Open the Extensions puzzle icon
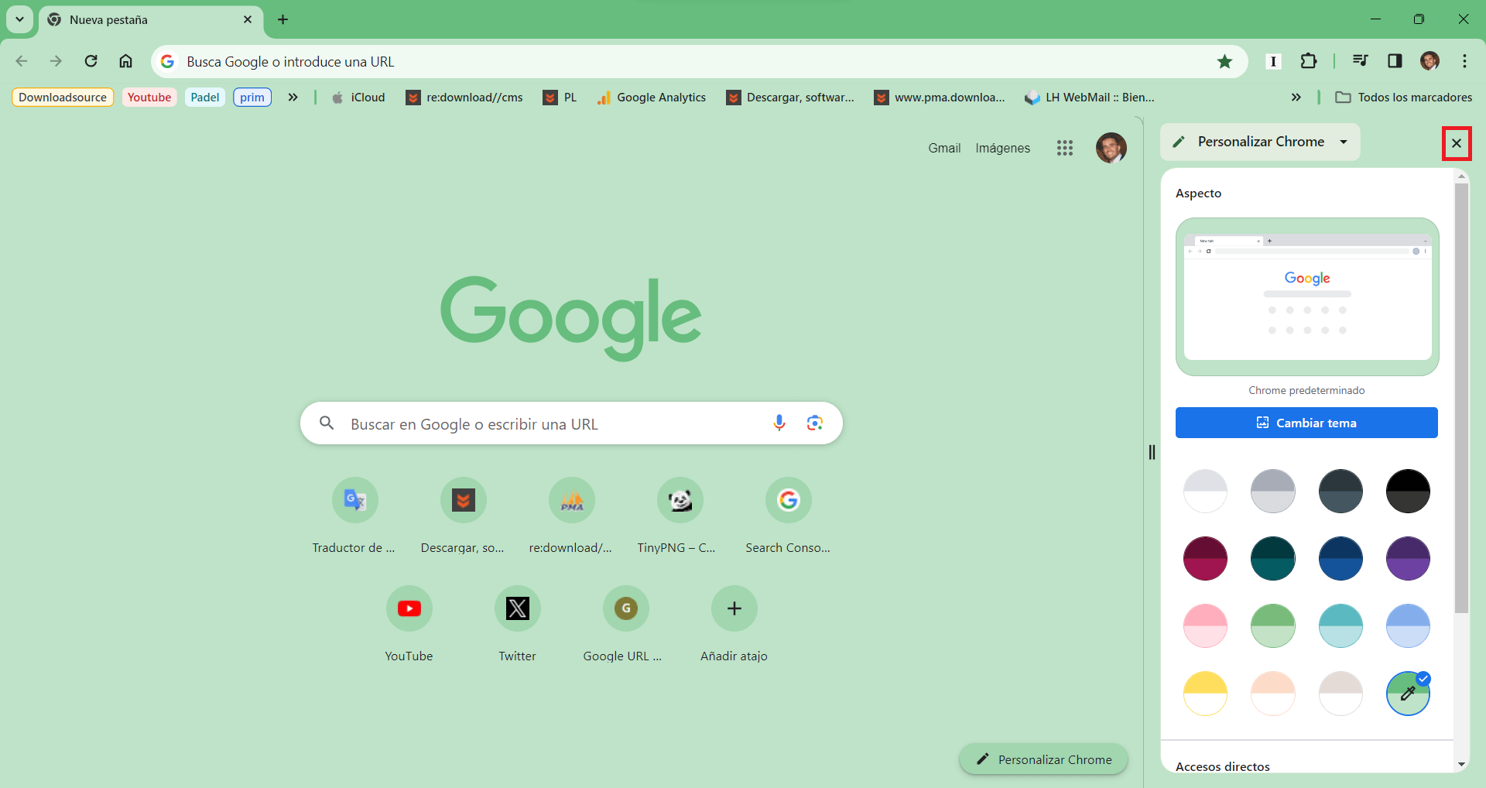This screenshot has width=1486, height=788. [x=1308, y=61]
